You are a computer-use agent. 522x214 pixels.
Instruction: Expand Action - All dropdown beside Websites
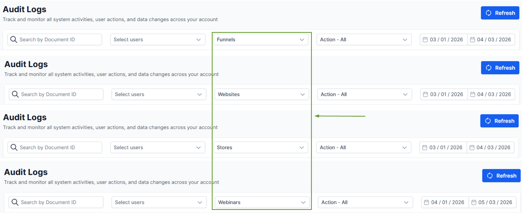coord(364,94)
